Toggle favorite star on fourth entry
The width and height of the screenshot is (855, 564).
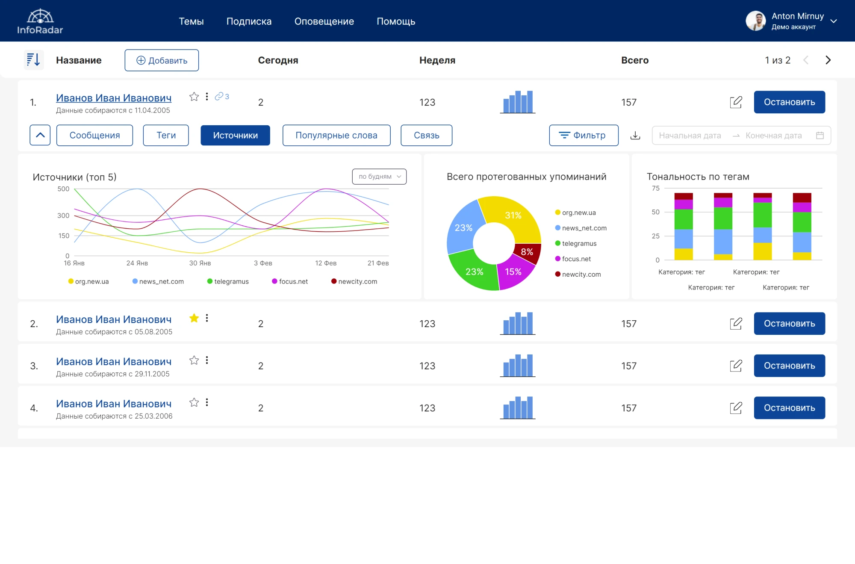(194, 402)
